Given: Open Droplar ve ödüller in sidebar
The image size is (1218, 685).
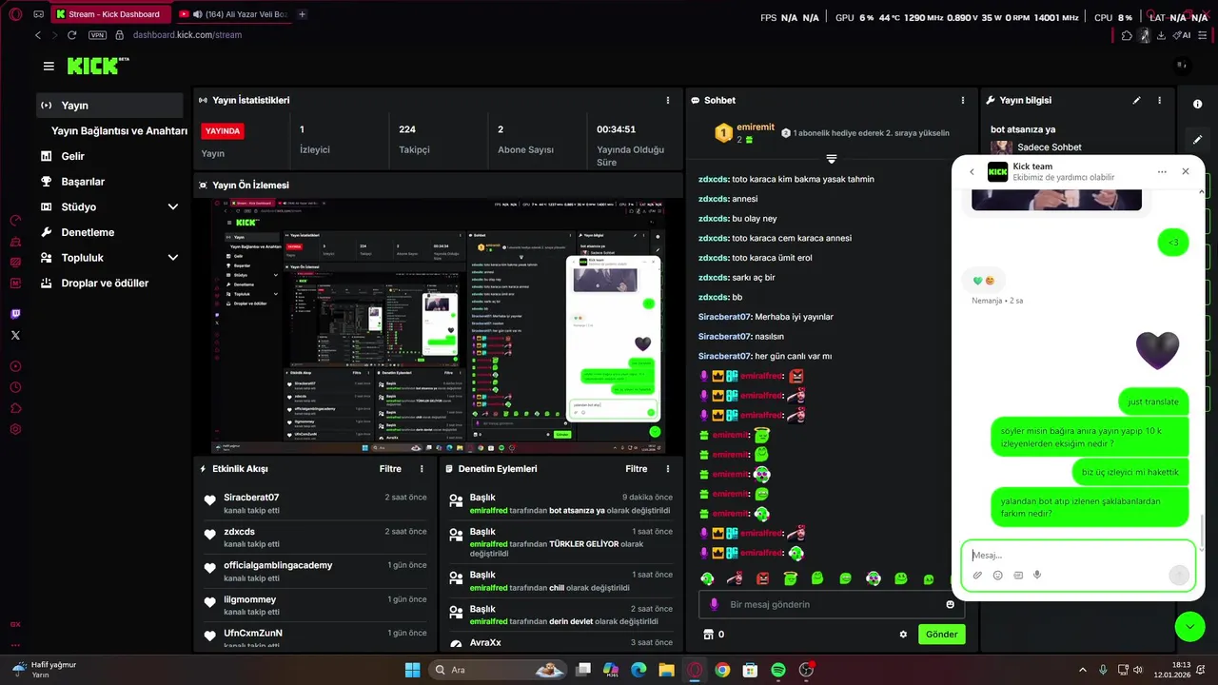Looking at the screenshot, I should coord(105,284).
